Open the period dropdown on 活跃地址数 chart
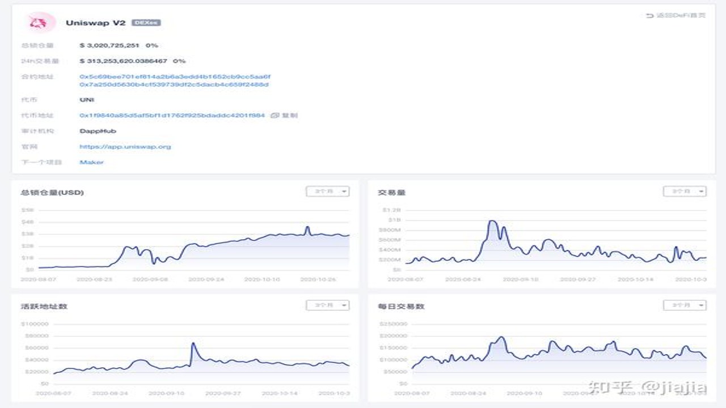The width and height of the screenshot is (726, 408). coord(328,305)
